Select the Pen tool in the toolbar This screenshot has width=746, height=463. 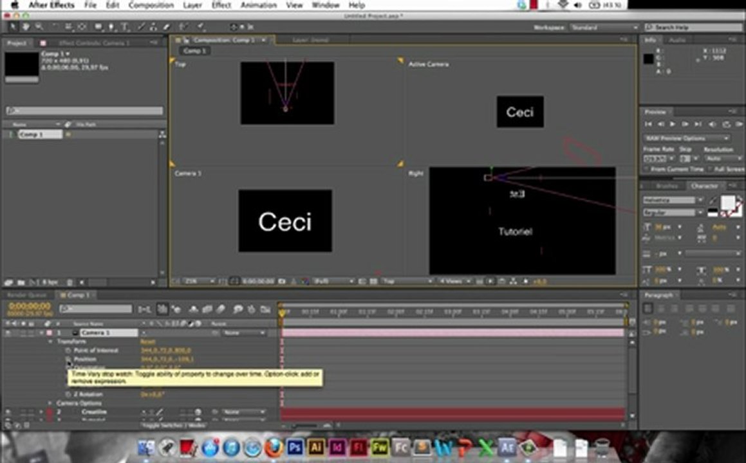click(x=112, y=27)
